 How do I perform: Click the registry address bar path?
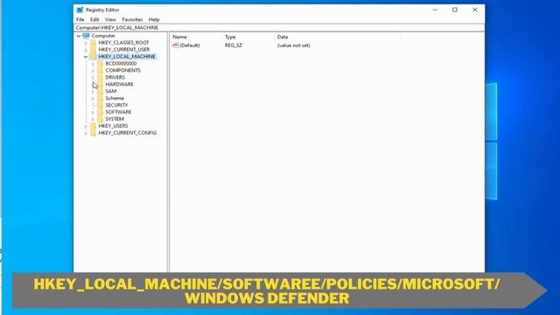(x=117, y=27)
